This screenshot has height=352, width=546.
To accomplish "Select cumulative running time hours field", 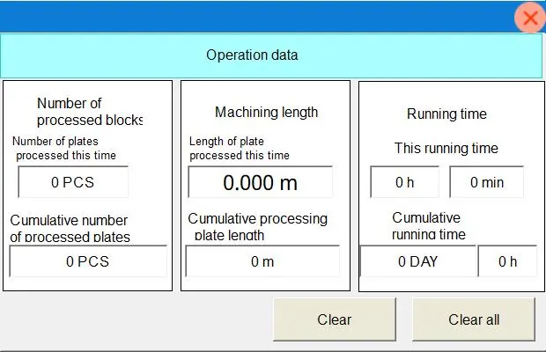I will [x=507, y=261].
